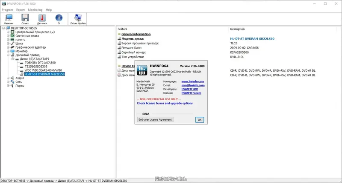This screenshot has width=342, height=183.
Task: Open the Report menu
Action: 21,10
